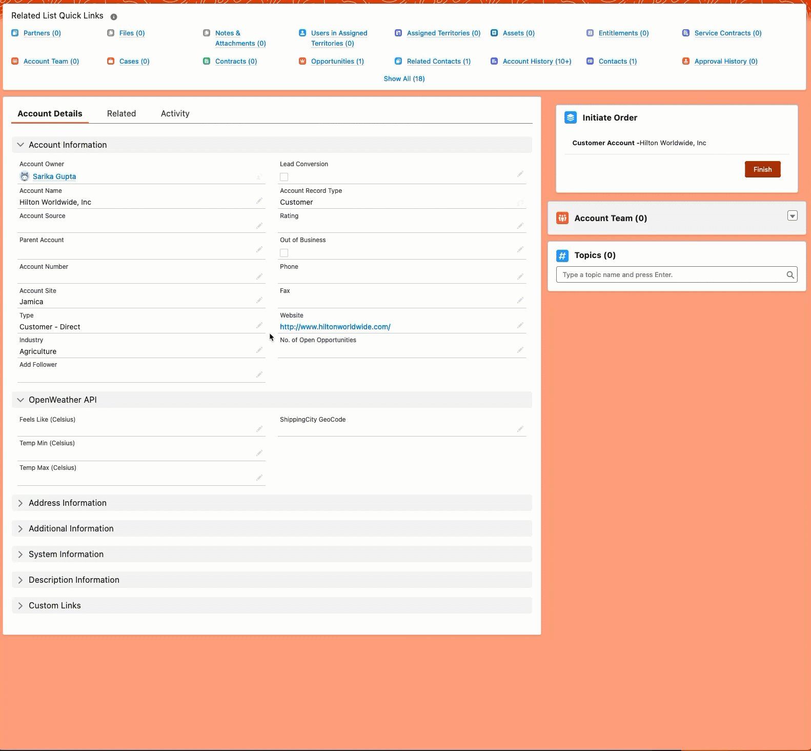811x751 pixels.
Task: Click the Related List Quick Links info icon
Action: coord(114,17)
